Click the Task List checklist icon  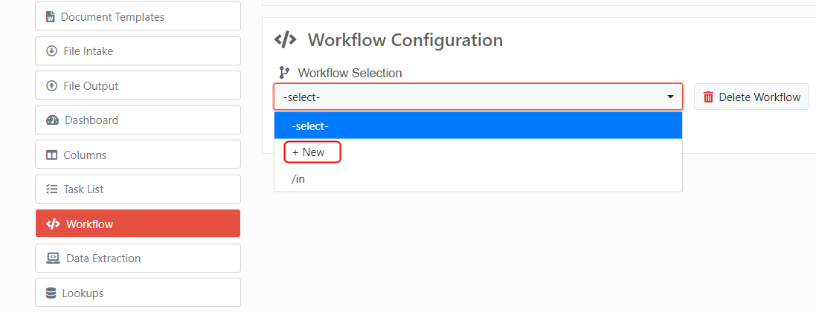pyautogui.click(x=51, y=189)
